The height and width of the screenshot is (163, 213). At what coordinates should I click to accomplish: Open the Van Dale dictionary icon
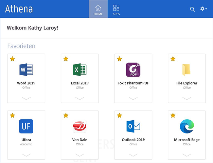(x=79, y=126)
